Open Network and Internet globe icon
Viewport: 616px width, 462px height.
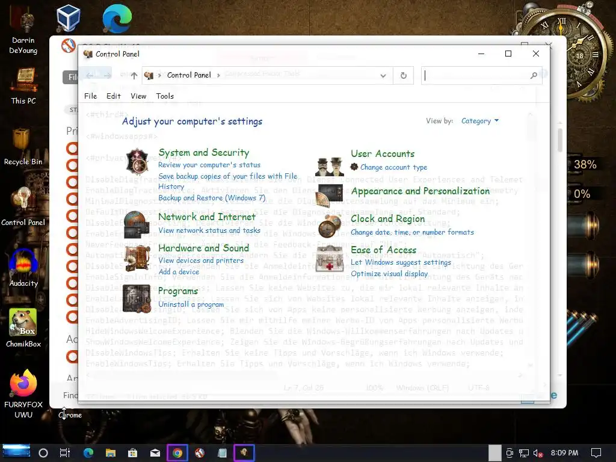coord(137,225)
